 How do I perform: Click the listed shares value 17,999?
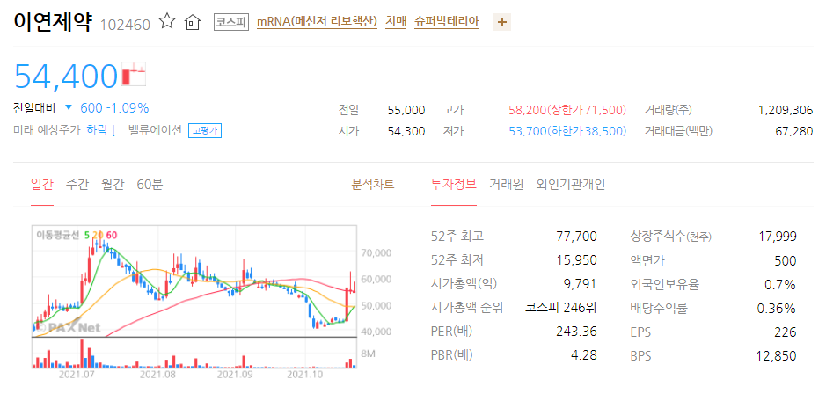pyautogui.click(x=778, y=237)
